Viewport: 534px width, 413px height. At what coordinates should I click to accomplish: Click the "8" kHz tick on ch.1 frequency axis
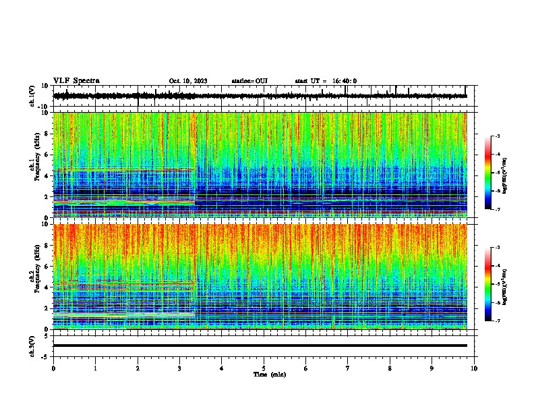[x=47, y=134]
